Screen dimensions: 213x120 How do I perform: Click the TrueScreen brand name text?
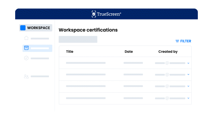point(109,14)
